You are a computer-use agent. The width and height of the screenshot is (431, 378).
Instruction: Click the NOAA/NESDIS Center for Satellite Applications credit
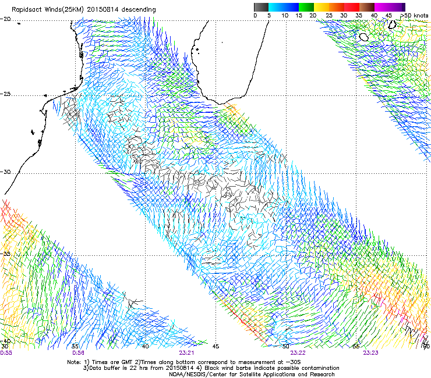click(252, 375)
